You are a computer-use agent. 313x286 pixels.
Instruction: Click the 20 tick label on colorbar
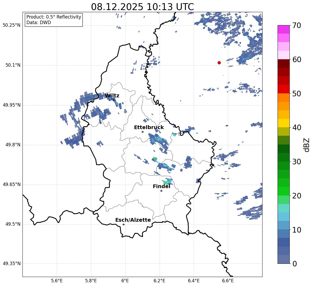(297, 196)
